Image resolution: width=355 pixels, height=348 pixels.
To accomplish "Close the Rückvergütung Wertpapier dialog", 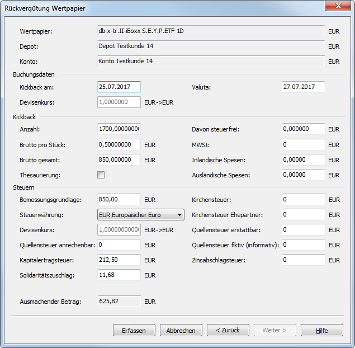I will coord(337,6).
